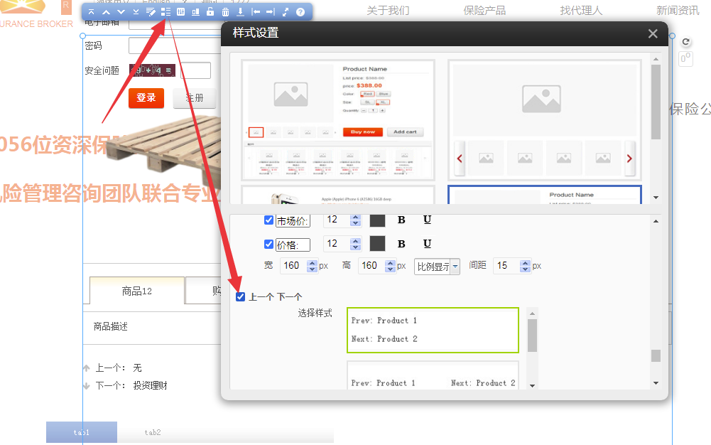Open the 比例显示 dropdown
711x445 pixels.
coord(437,266)
